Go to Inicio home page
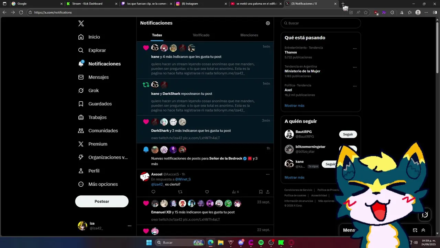 [89, 37]
